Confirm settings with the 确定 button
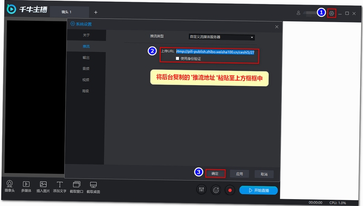 click(215, 173)
